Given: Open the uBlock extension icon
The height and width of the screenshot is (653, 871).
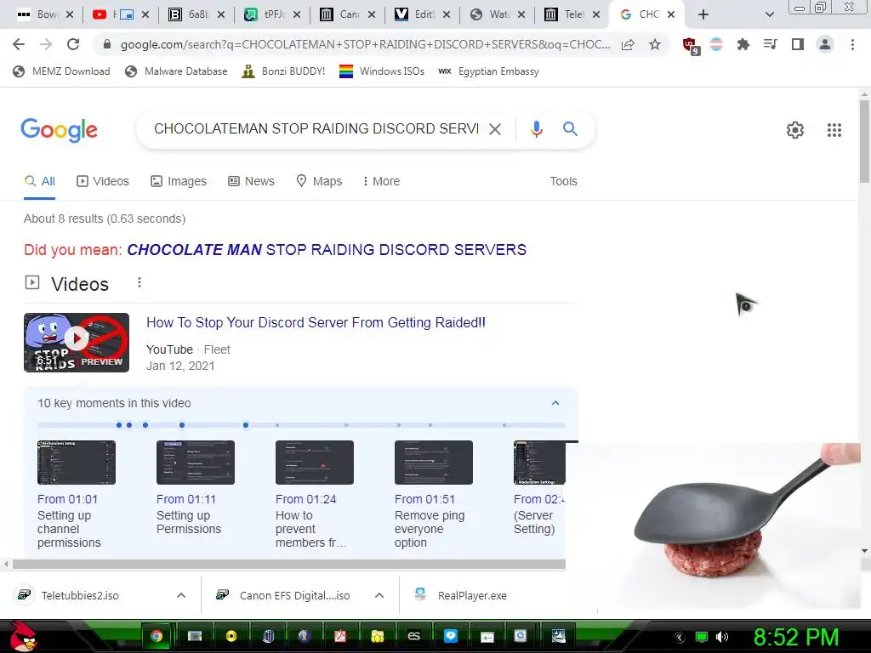Looking at the screenshot, I should [x=690, y=45].
